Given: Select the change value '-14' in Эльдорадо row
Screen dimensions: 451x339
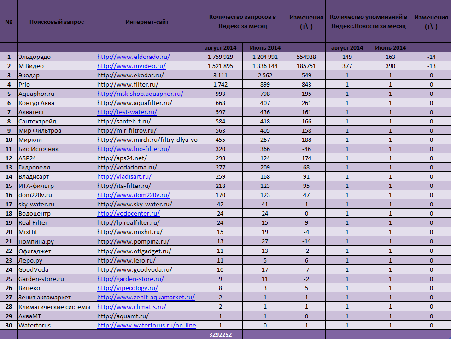Looking at the screenshot, I should [431, 57].
